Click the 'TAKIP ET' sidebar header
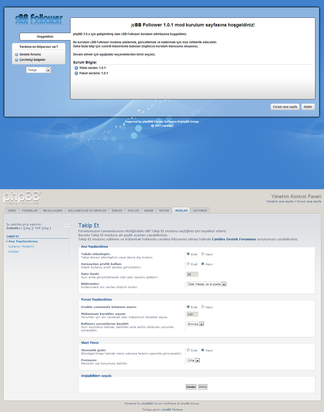Screen dimensions: 324x412 point(13,236)
